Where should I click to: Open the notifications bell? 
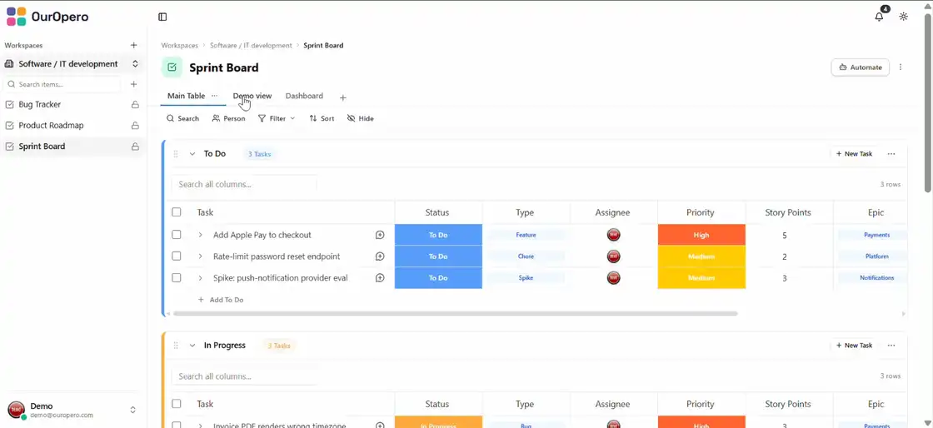point(879,17)
